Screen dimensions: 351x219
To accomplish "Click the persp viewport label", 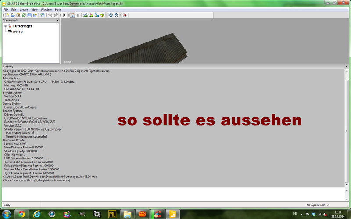I will point(68,62).
